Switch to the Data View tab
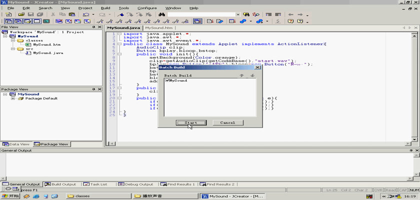The width and height of the screenshot is (420, 200). coord(16,144)
